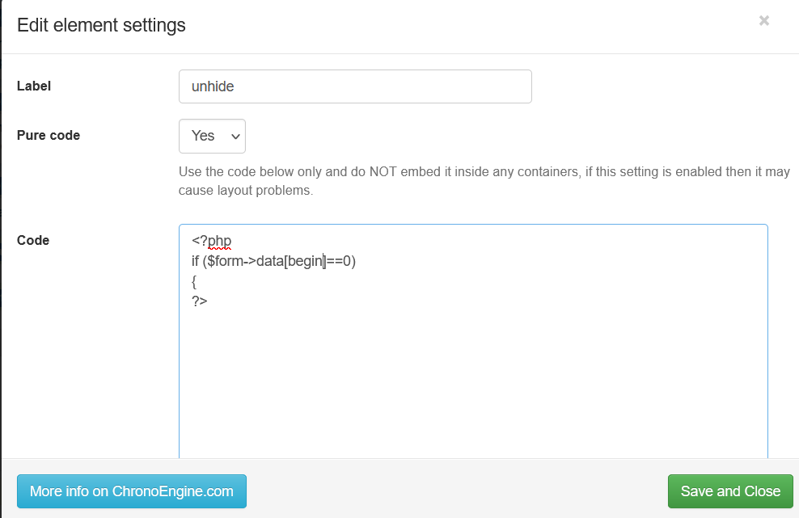The image size is (799, 518).
Task: Click the "Edit element settings" dialog title
Action: tap(102, 26)
